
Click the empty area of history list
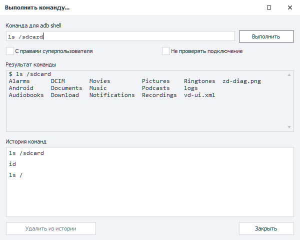pos(150,197)
